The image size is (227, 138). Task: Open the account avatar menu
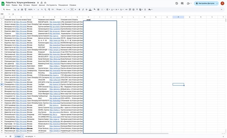(222, 3)
